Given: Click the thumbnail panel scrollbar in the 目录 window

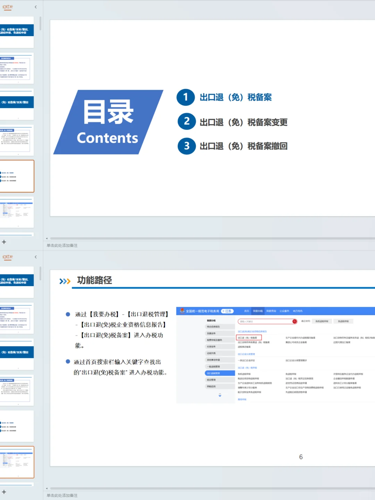Looking at the screenshot, I should [41, 23].
